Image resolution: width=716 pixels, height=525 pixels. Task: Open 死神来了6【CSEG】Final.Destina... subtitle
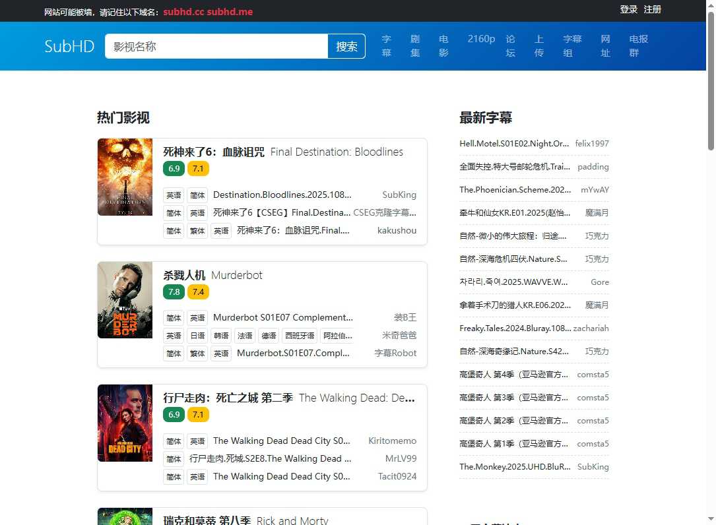pyautogui.click(x=282, y=213)
